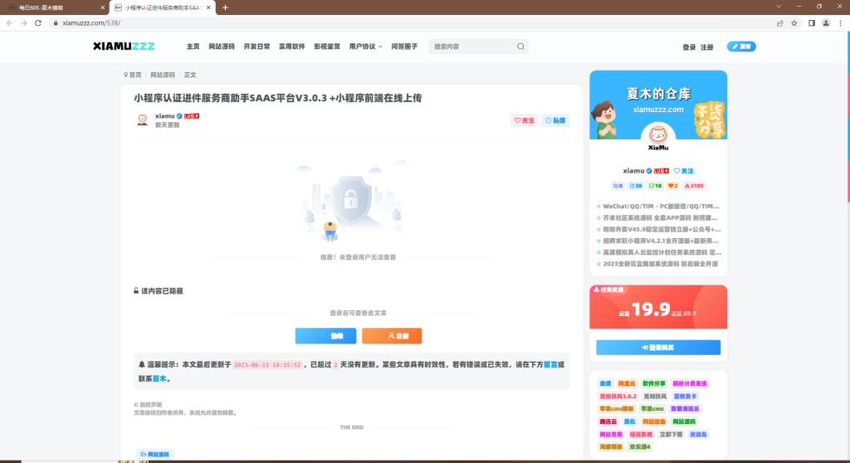
Task: Click 登录购买 button in price card
Action: [x=658, y=348]
